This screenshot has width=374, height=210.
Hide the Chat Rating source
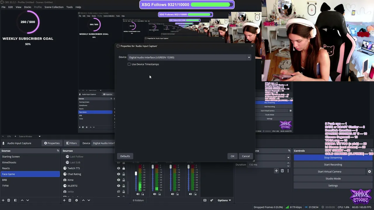tap(119, 174)
